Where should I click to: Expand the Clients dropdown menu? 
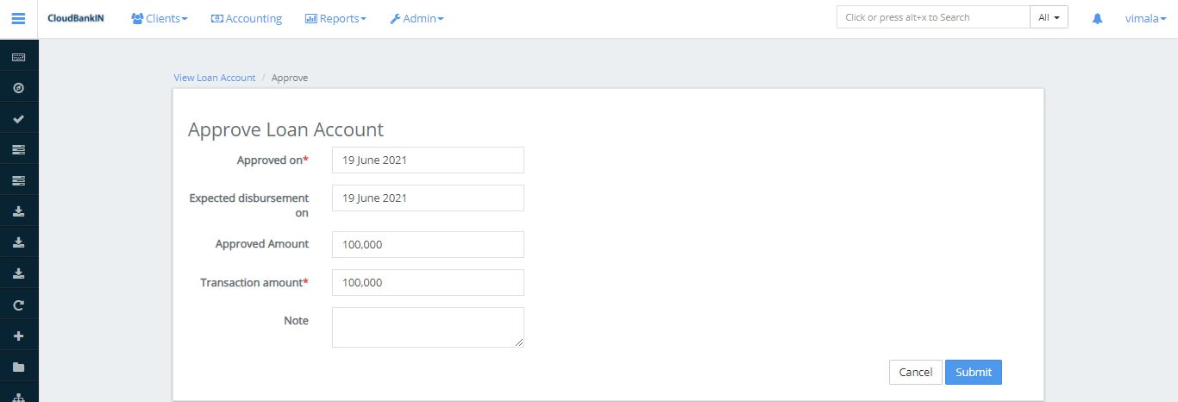click(x=160, y=18)
